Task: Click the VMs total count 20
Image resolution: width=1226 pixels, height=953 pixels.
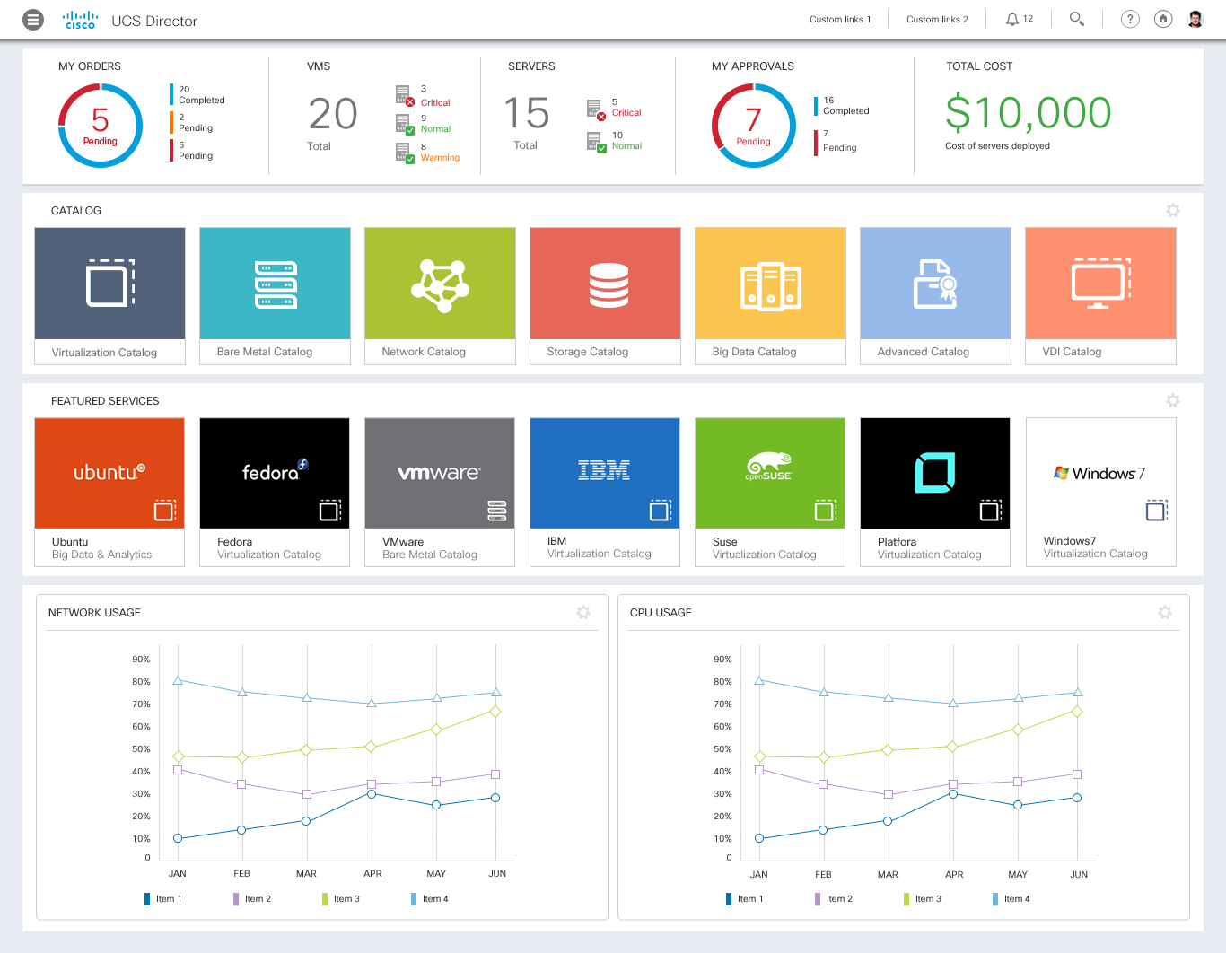Action: click(333, 114)
